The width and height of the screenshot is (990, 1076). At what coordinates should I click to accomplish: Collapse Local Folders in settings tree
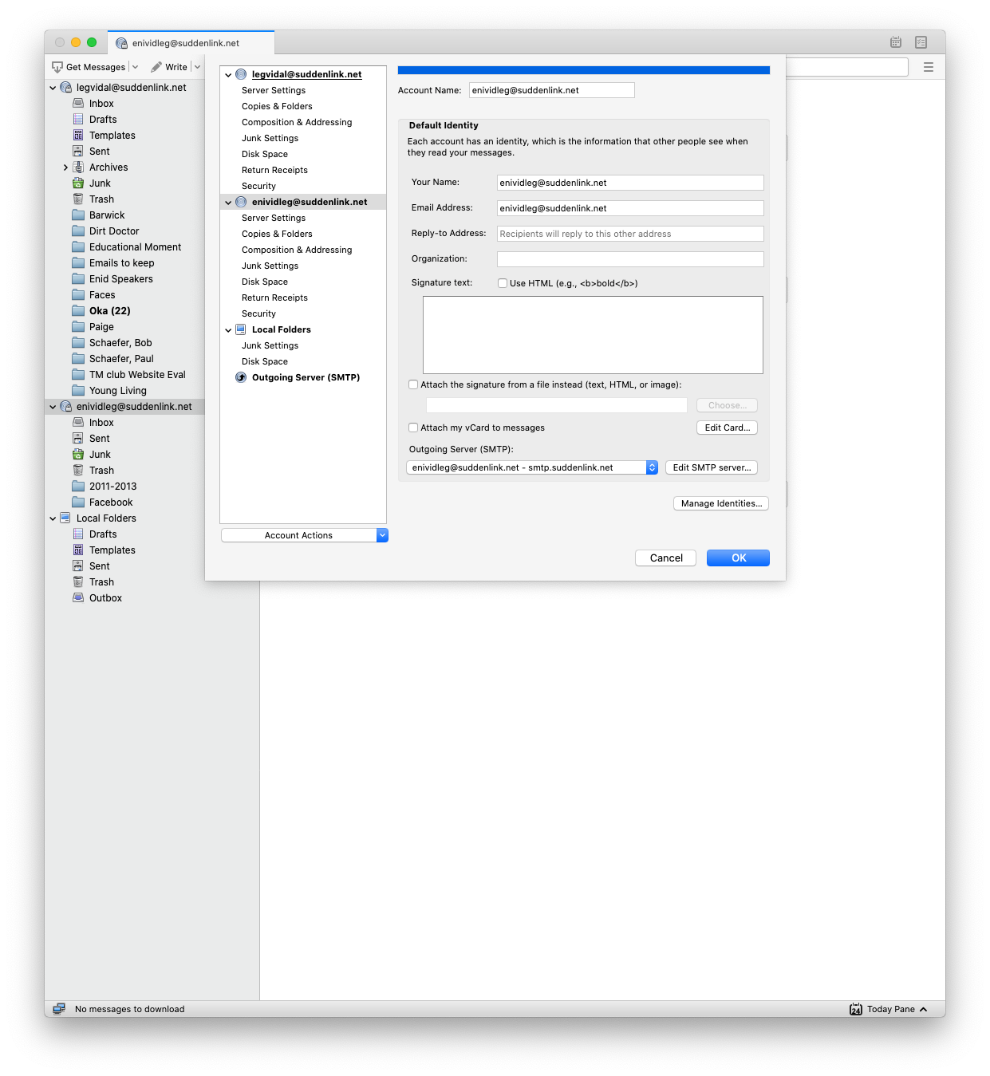[x=228, y=330]
